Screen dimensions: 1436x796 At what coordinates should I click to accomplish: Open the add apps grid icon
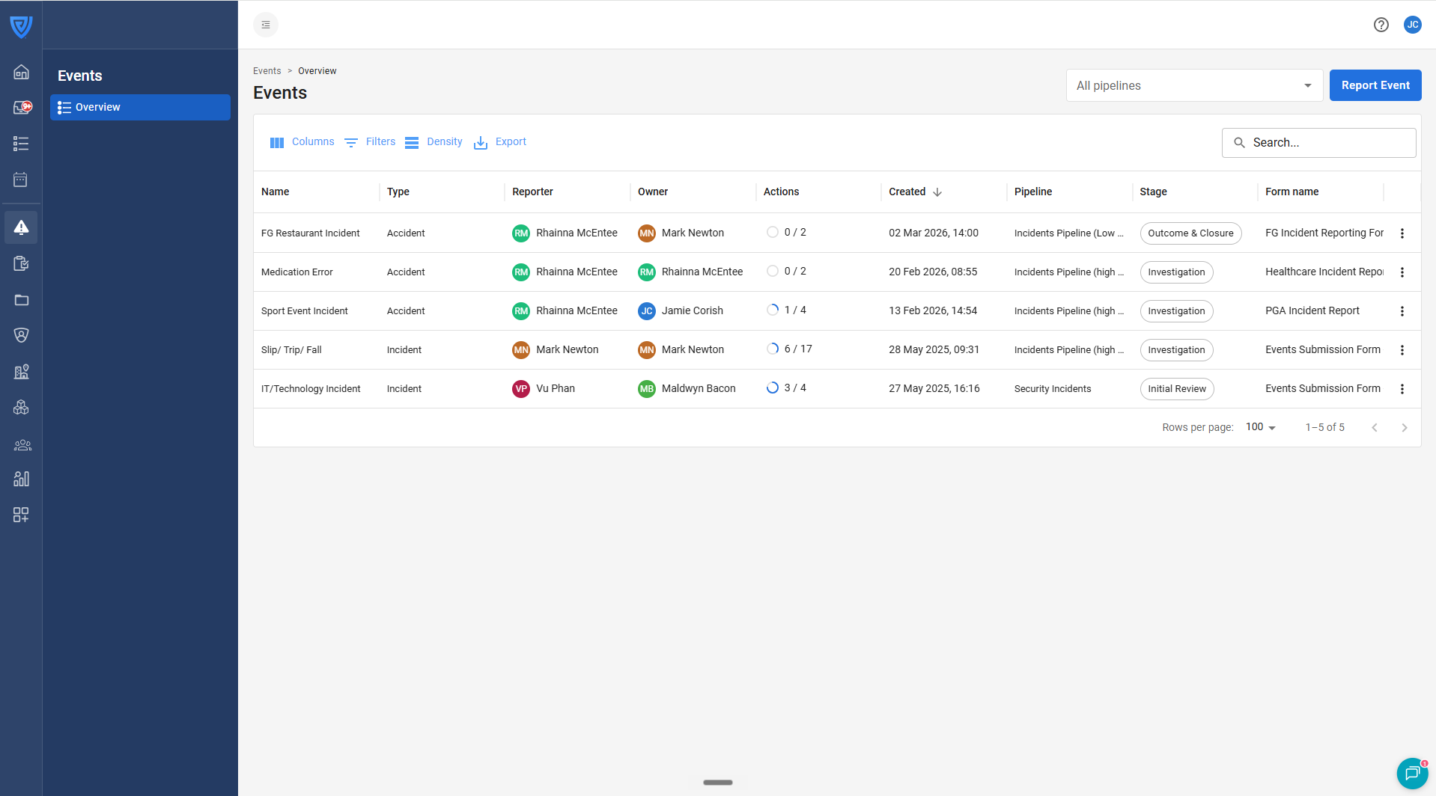click(21, 515)
